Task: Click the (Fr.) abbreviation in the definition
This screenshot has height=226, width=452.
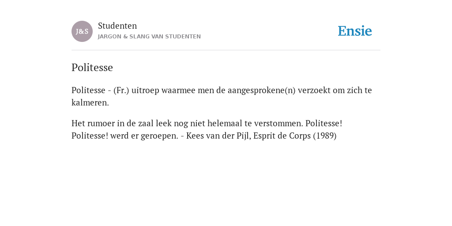Action: [121, 90]
